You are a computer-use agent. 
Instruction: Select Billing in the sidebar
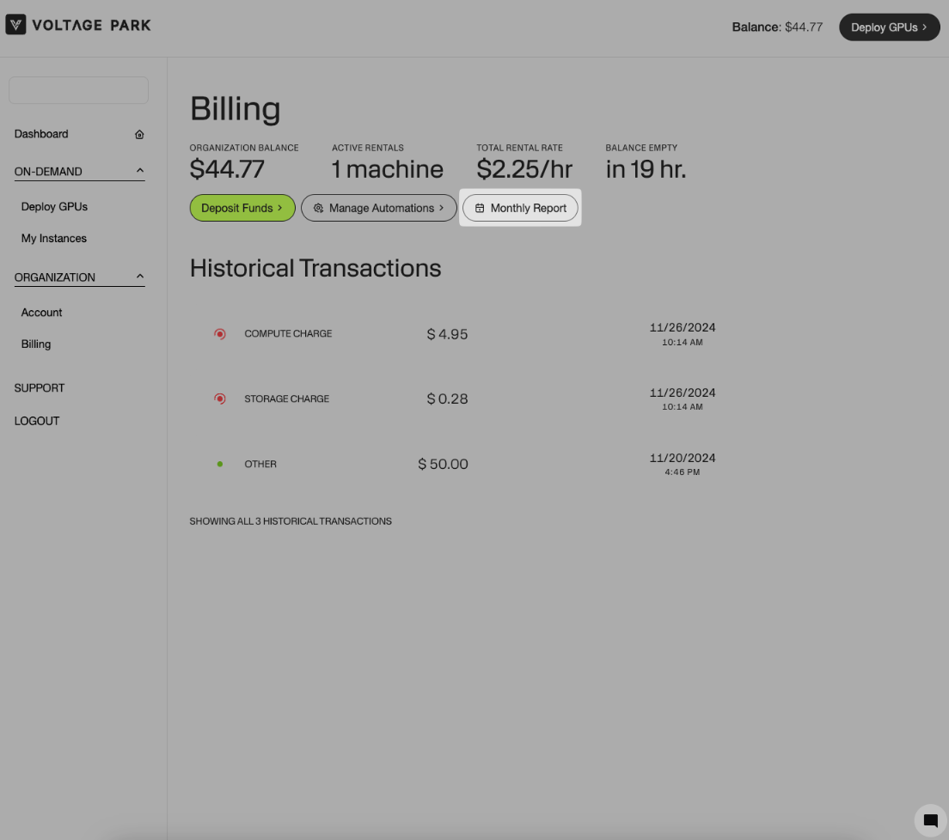(36, 344)
